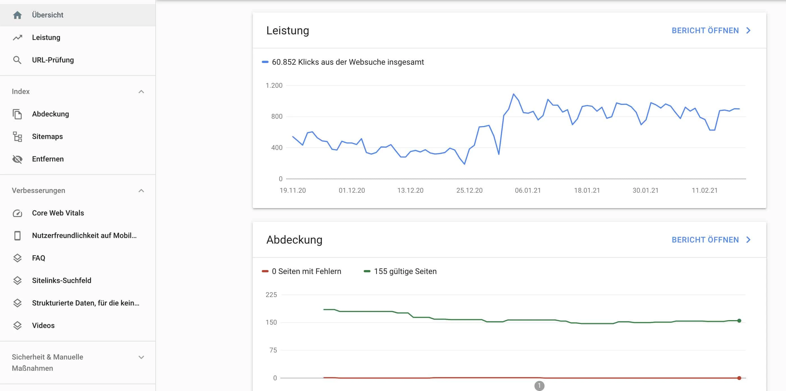
Task: Expand Sicherheit & Manuelle Maßnahmen
Action: [x=141, y=357]
